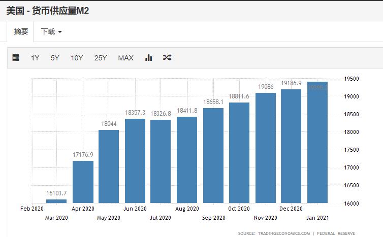The height and width of the screenshot is (237, 383).
Task: Select the Oct 2020 bar labeled 18811.6
Action: 239,153
